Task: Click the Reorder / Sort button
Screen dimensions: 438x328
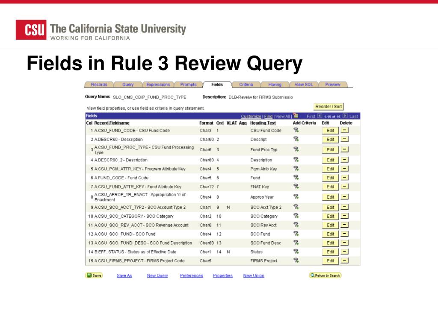Action: coord(328,106)
